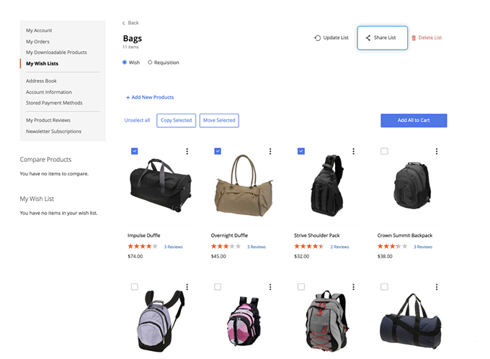Select the Requisition radio button

(150, 63)
